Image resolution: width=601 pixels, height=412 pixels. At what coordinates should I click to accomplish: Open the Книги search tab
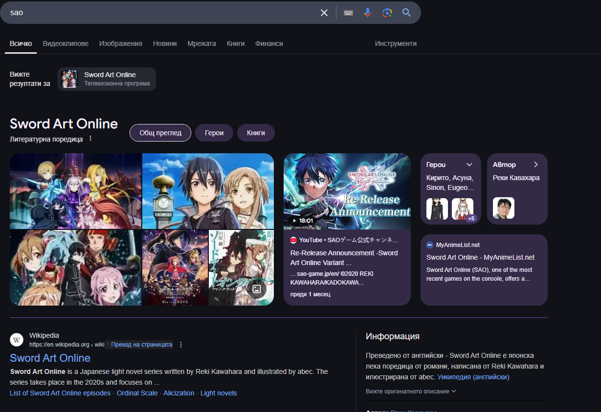(x=236, y=43)
